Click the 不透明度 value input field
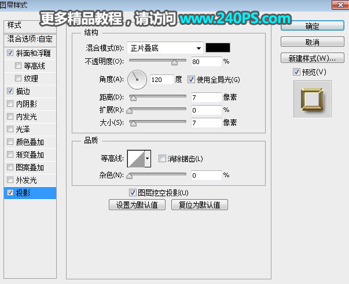The image size is (349, 284). (205, 61)
